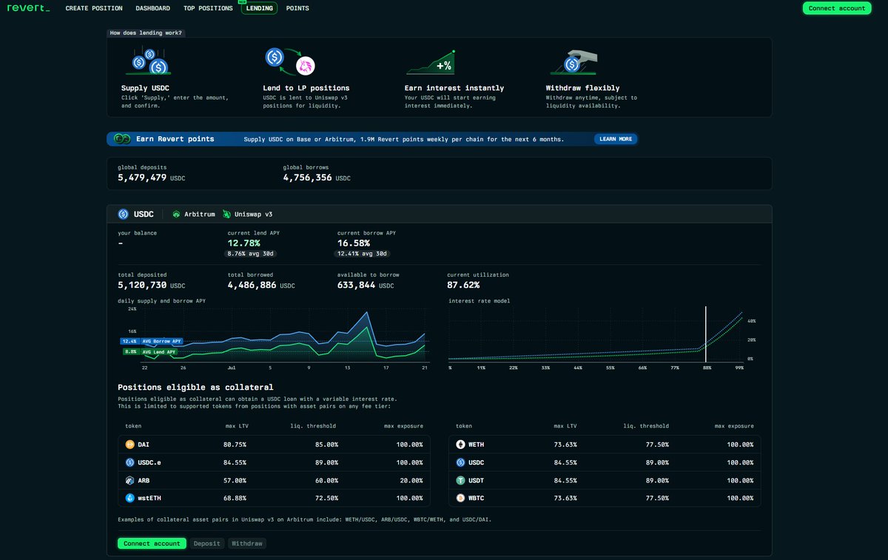Click the Uniswap v3 icon
The image size is (888, 560).
226,214
